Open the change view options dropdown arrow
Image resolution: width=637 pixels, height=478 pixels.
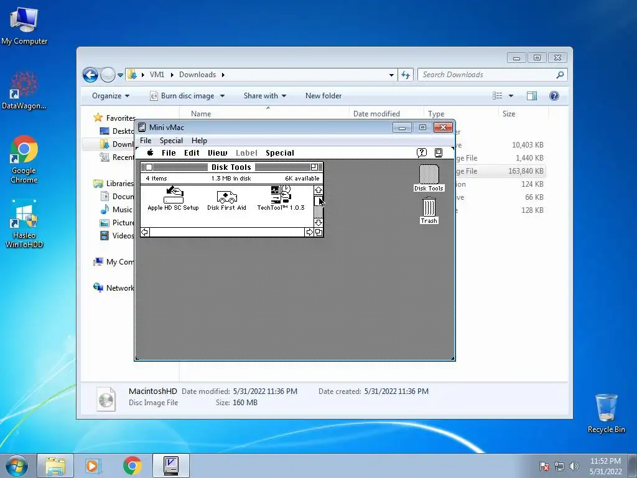pyautogui.click(x=511, y=96)
